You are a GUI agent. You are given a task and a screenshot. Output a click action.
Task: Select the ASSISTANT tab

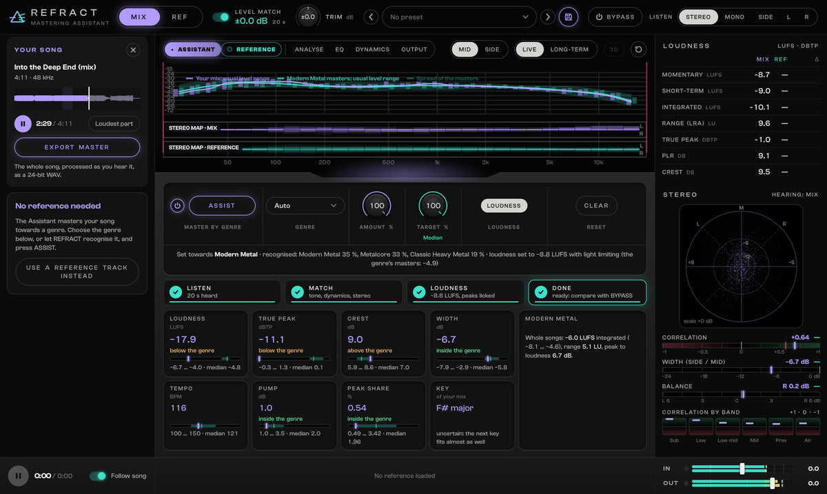(x=192, y=50)
